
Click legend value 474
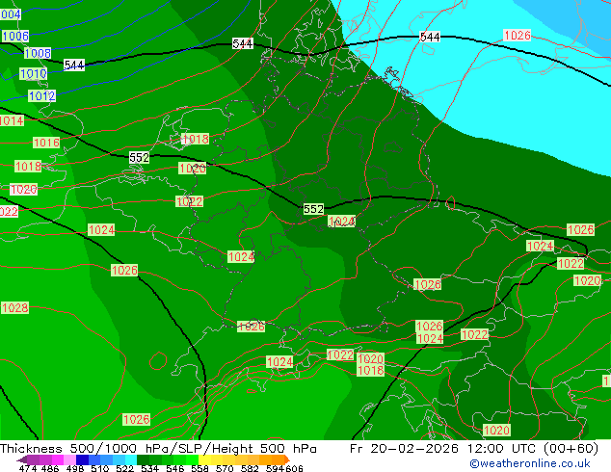pos(28,468)
